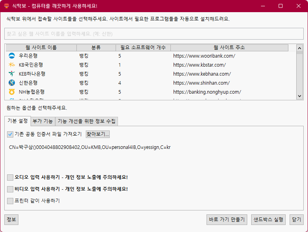308x232 pixels.
Task: Select the KB국민은행 row name
Action: (31, 65)
